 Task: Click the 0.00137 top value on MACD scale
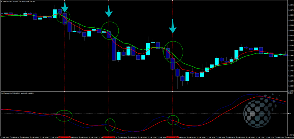291,93
